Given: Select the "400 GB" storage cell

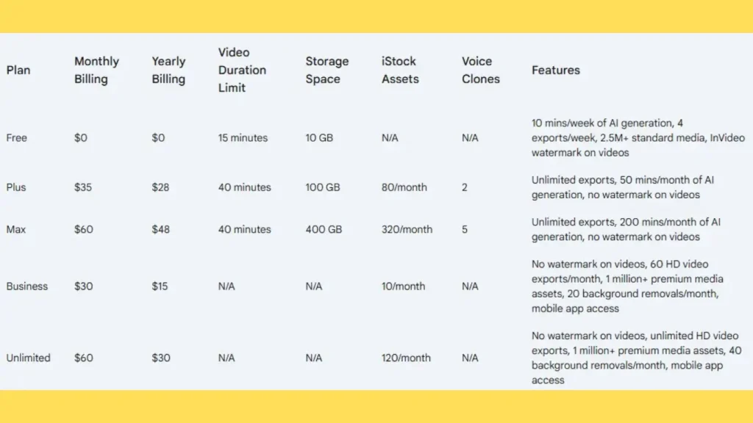Looking at the screenshot, I should (324, 230).
